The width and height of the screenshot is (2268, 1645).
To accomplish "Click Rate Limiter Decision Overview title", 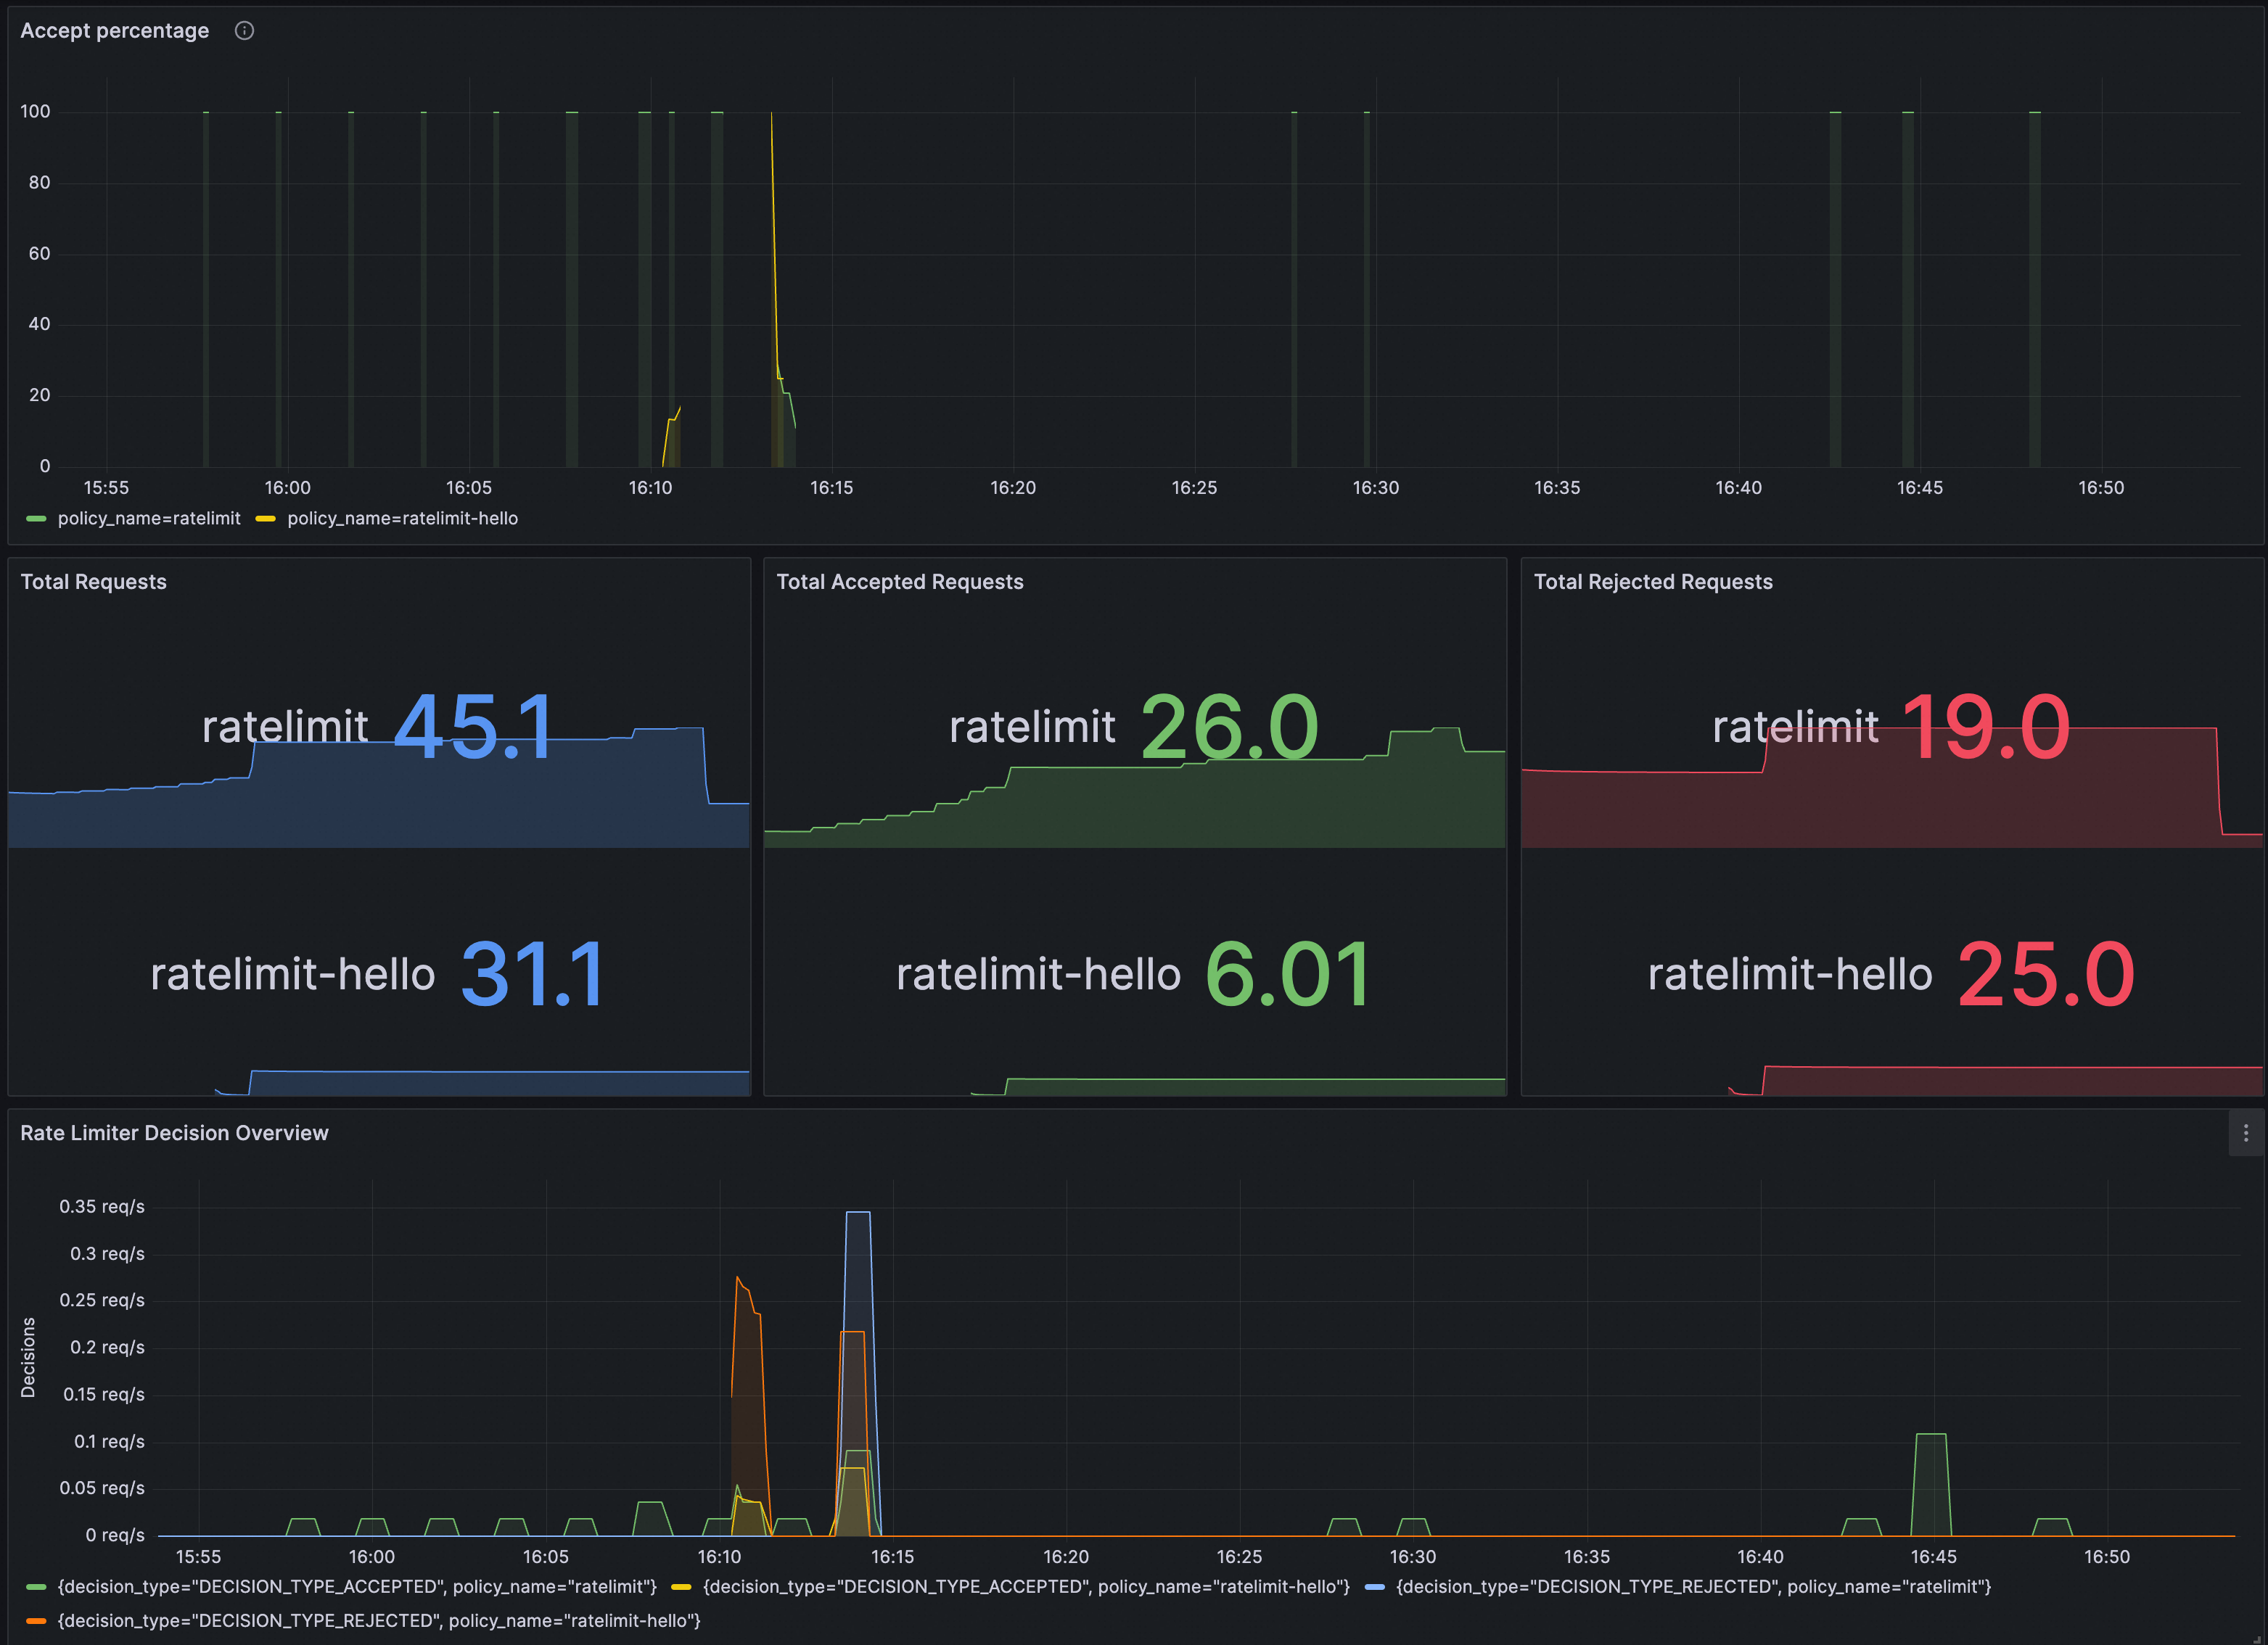I will coord(174,1133).
